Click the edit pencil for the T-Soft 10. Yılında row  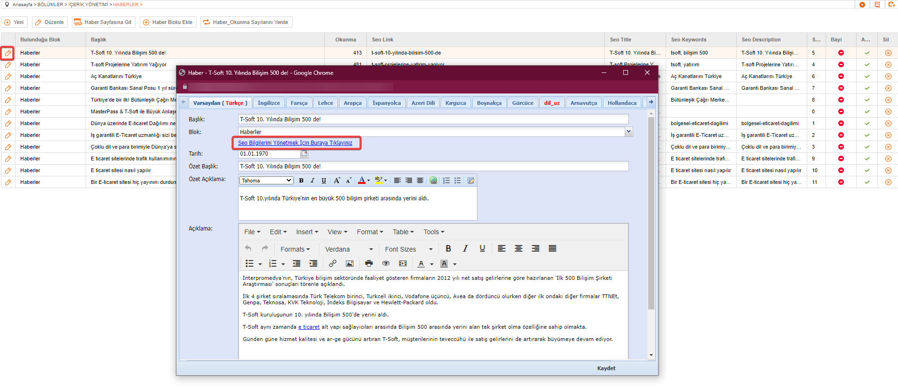point(8,53)
